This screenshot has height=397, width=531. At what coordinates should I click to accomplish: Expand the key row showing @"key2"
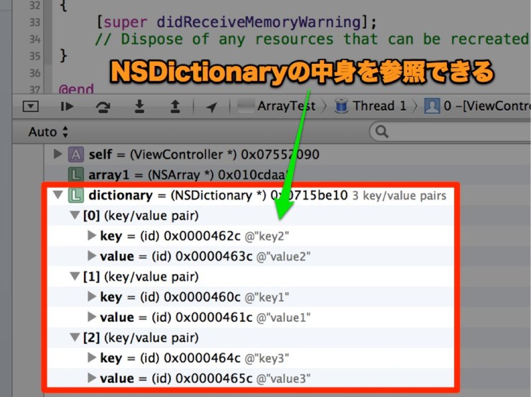pos(92,235)
